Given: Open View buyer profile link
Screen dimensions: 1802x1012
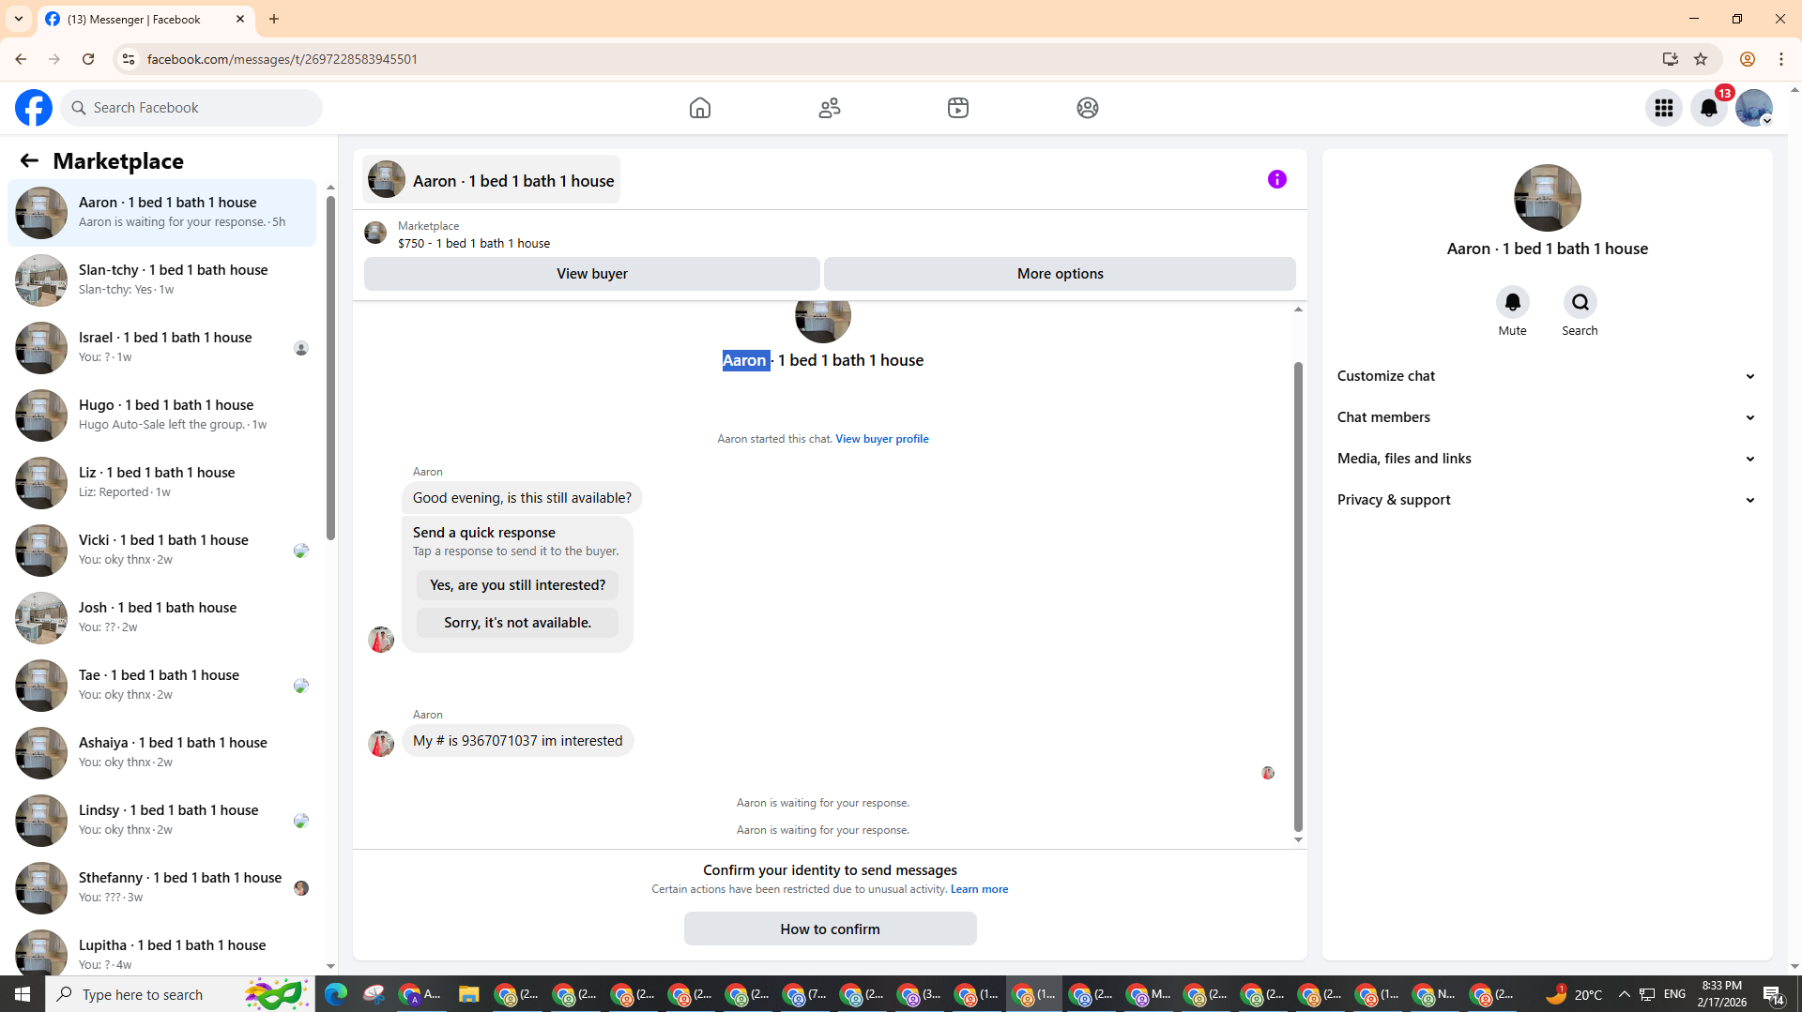Looking at the screenshot, I should click(x=881, y=439).
